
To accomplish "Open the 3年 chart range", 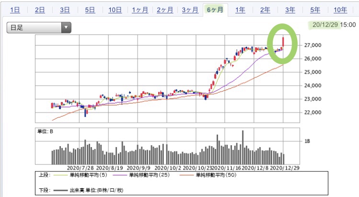I will 290,10.
